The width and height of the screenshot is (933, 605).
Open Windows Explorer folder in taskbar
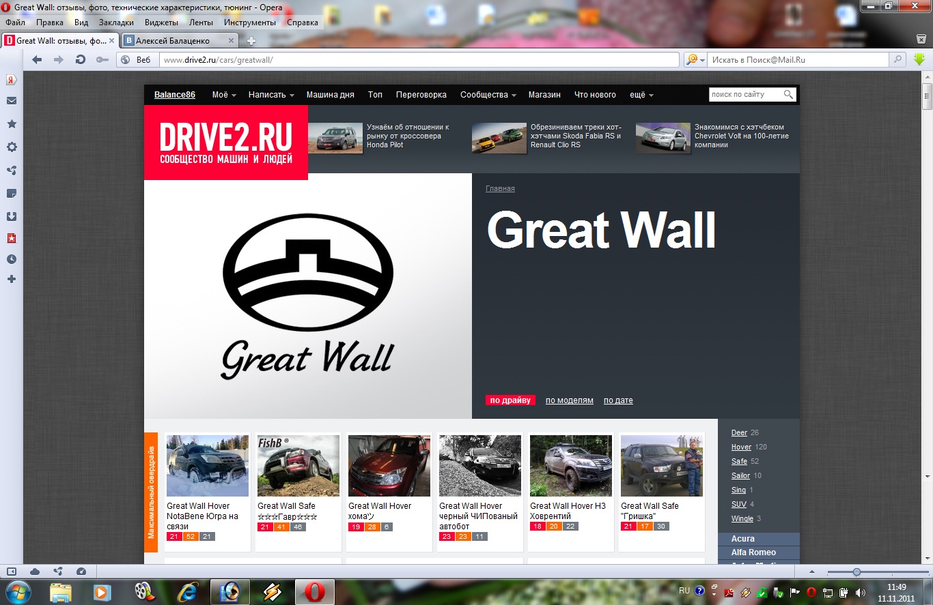point(61,592)
